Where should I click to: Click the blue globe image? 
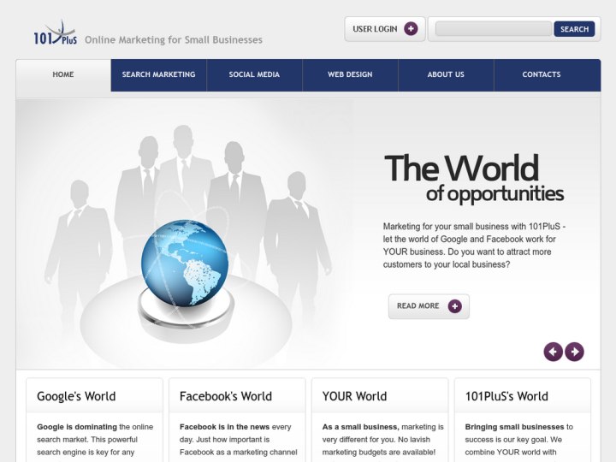(184, 263)
